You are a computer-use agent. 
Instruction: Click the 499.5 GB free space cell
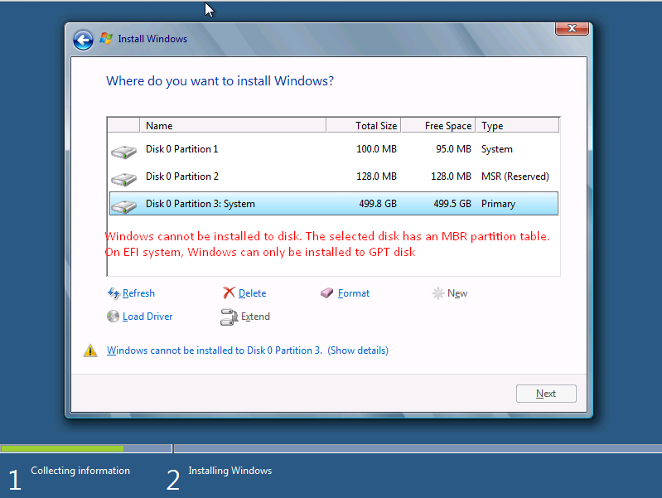coord(452,204)
